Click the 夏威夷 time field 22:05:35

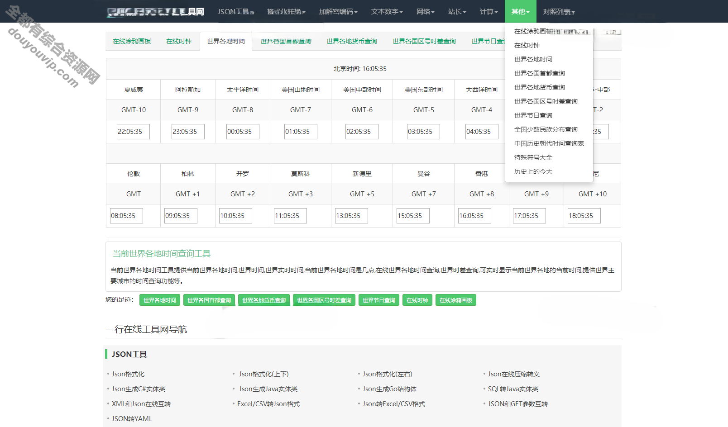click(x=133, y=132)
